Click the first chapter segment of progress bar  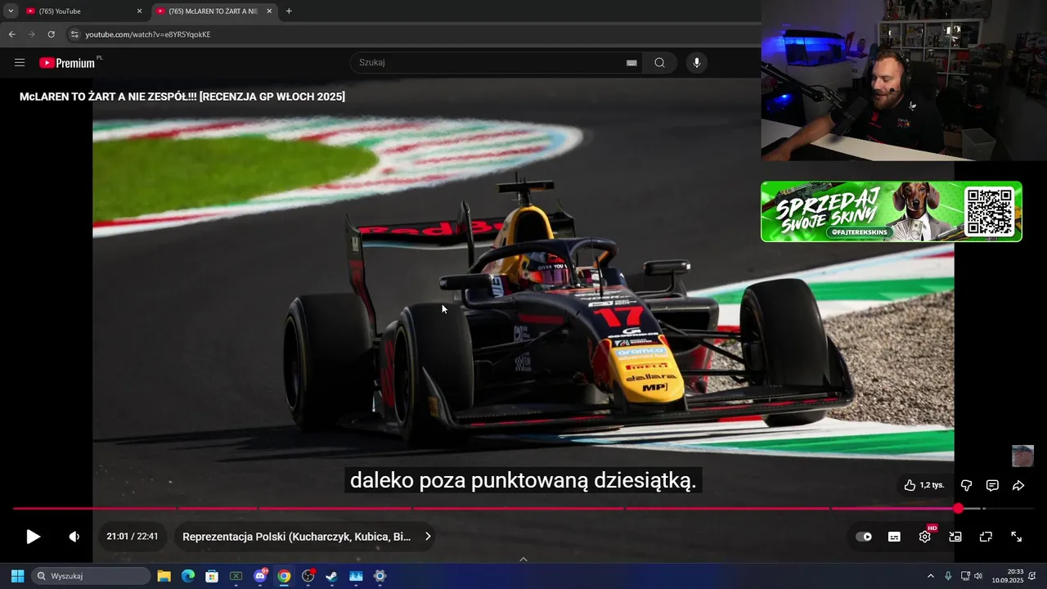pos(94,509)
